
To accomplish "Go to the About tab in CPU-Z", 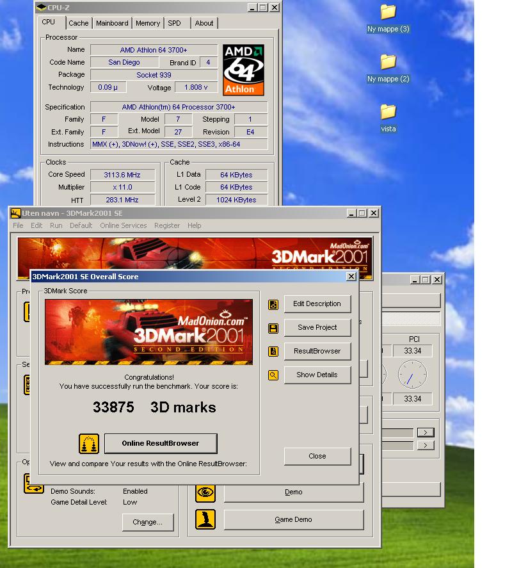I will (204, 23).
